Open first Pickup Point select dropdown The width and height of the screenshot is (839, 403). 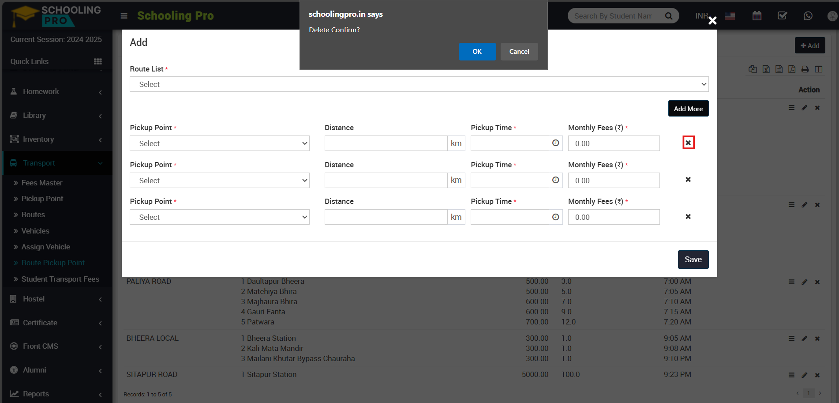pos(220,143)
